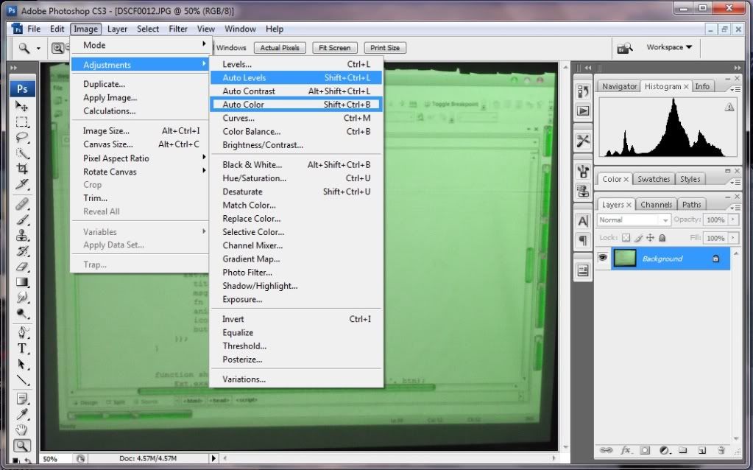Click the Delete layer trash icon
Screen dimensions: 753x470
[x=721, y=449]
